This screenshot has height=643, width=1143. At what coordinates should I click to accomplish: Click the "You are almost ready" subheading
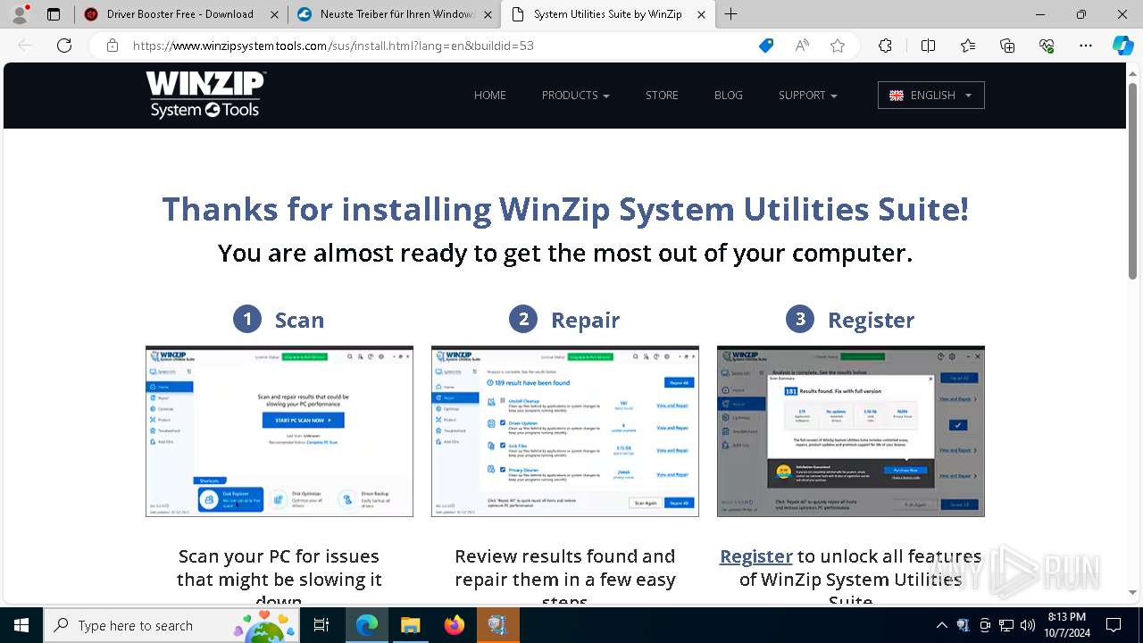(x=565, y=254)
